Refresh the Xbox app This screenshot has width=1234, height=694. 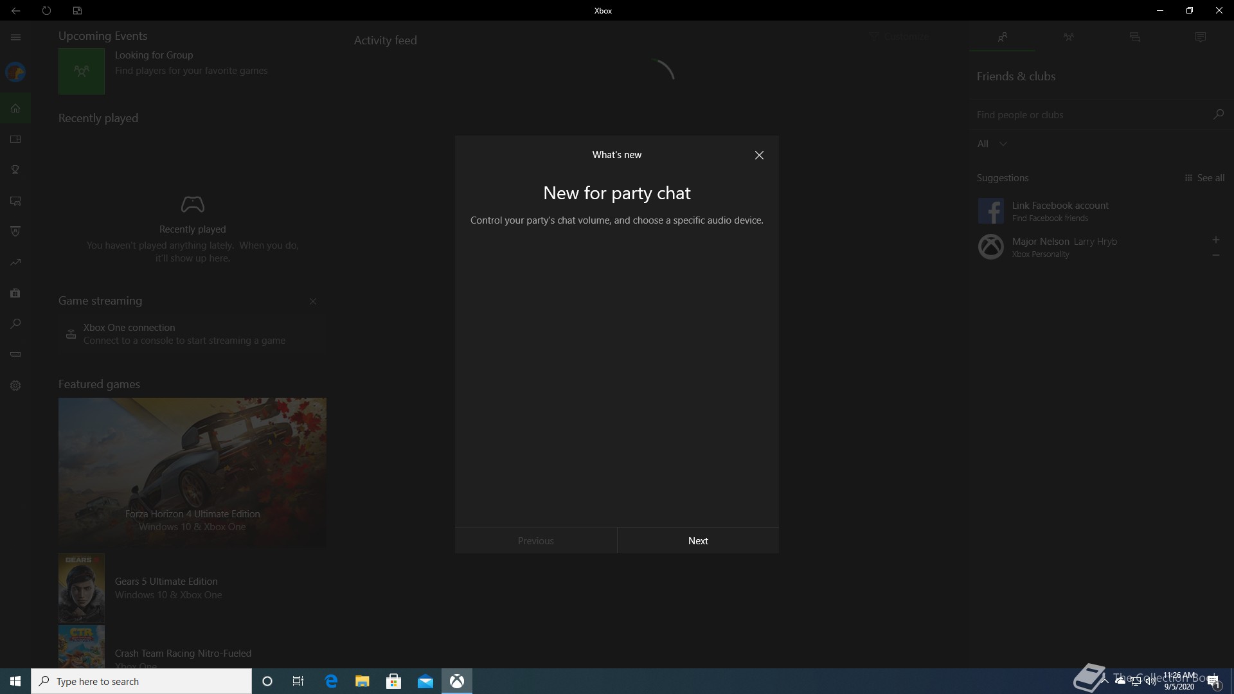click(x=46, y=10)
